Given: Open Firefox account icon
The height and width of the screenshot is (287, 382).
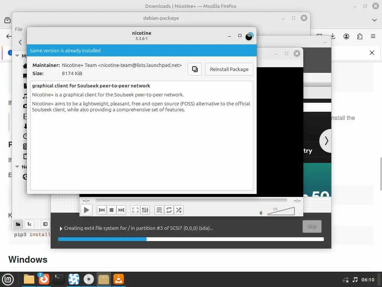Looking at the screenshot, I should (x=346, y=36).
